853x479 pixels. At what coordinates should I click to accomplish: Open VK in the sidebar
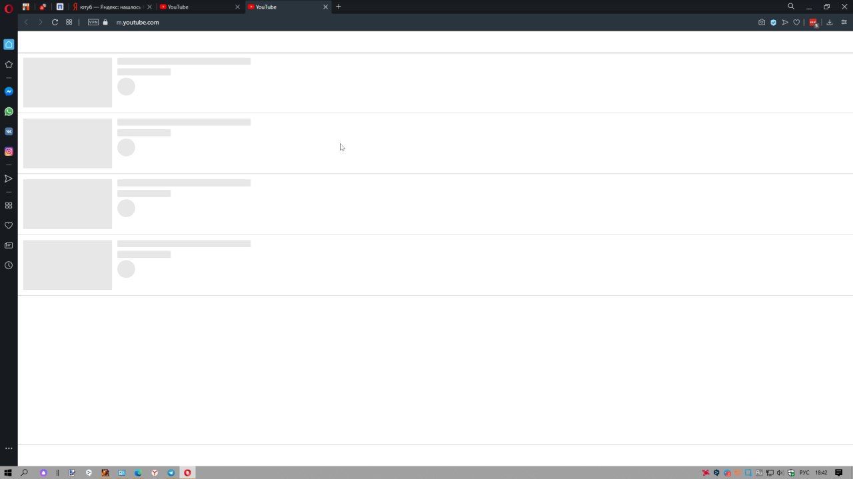(x=9, y=131)
